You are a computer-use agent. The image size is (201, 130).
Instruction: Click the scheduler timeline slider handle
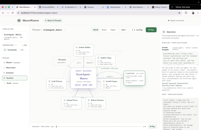tap(56, 127)
